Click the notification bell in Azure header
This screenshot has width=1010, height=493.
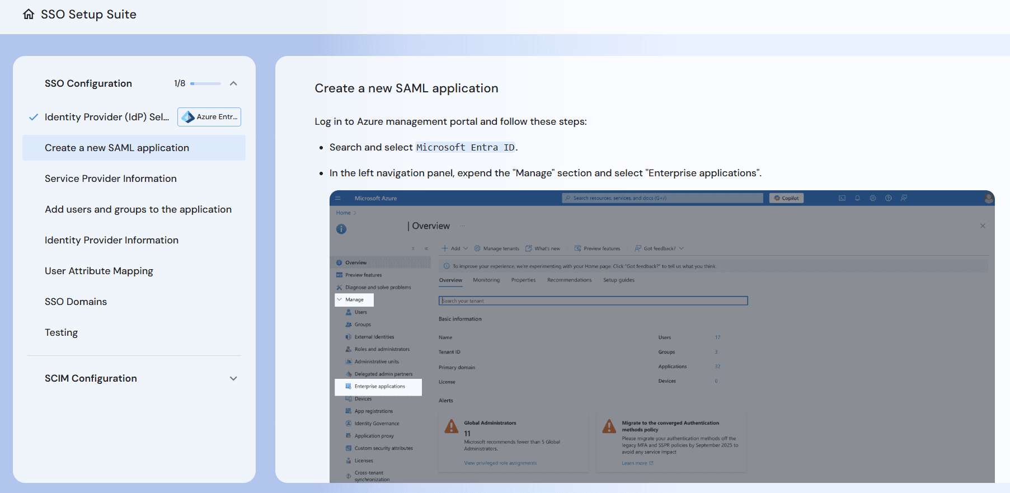coord(857,198)
